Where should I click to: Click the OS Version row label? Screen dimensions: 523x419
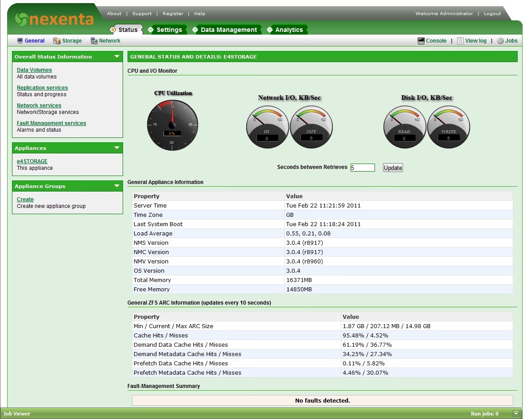pos(149,270)
